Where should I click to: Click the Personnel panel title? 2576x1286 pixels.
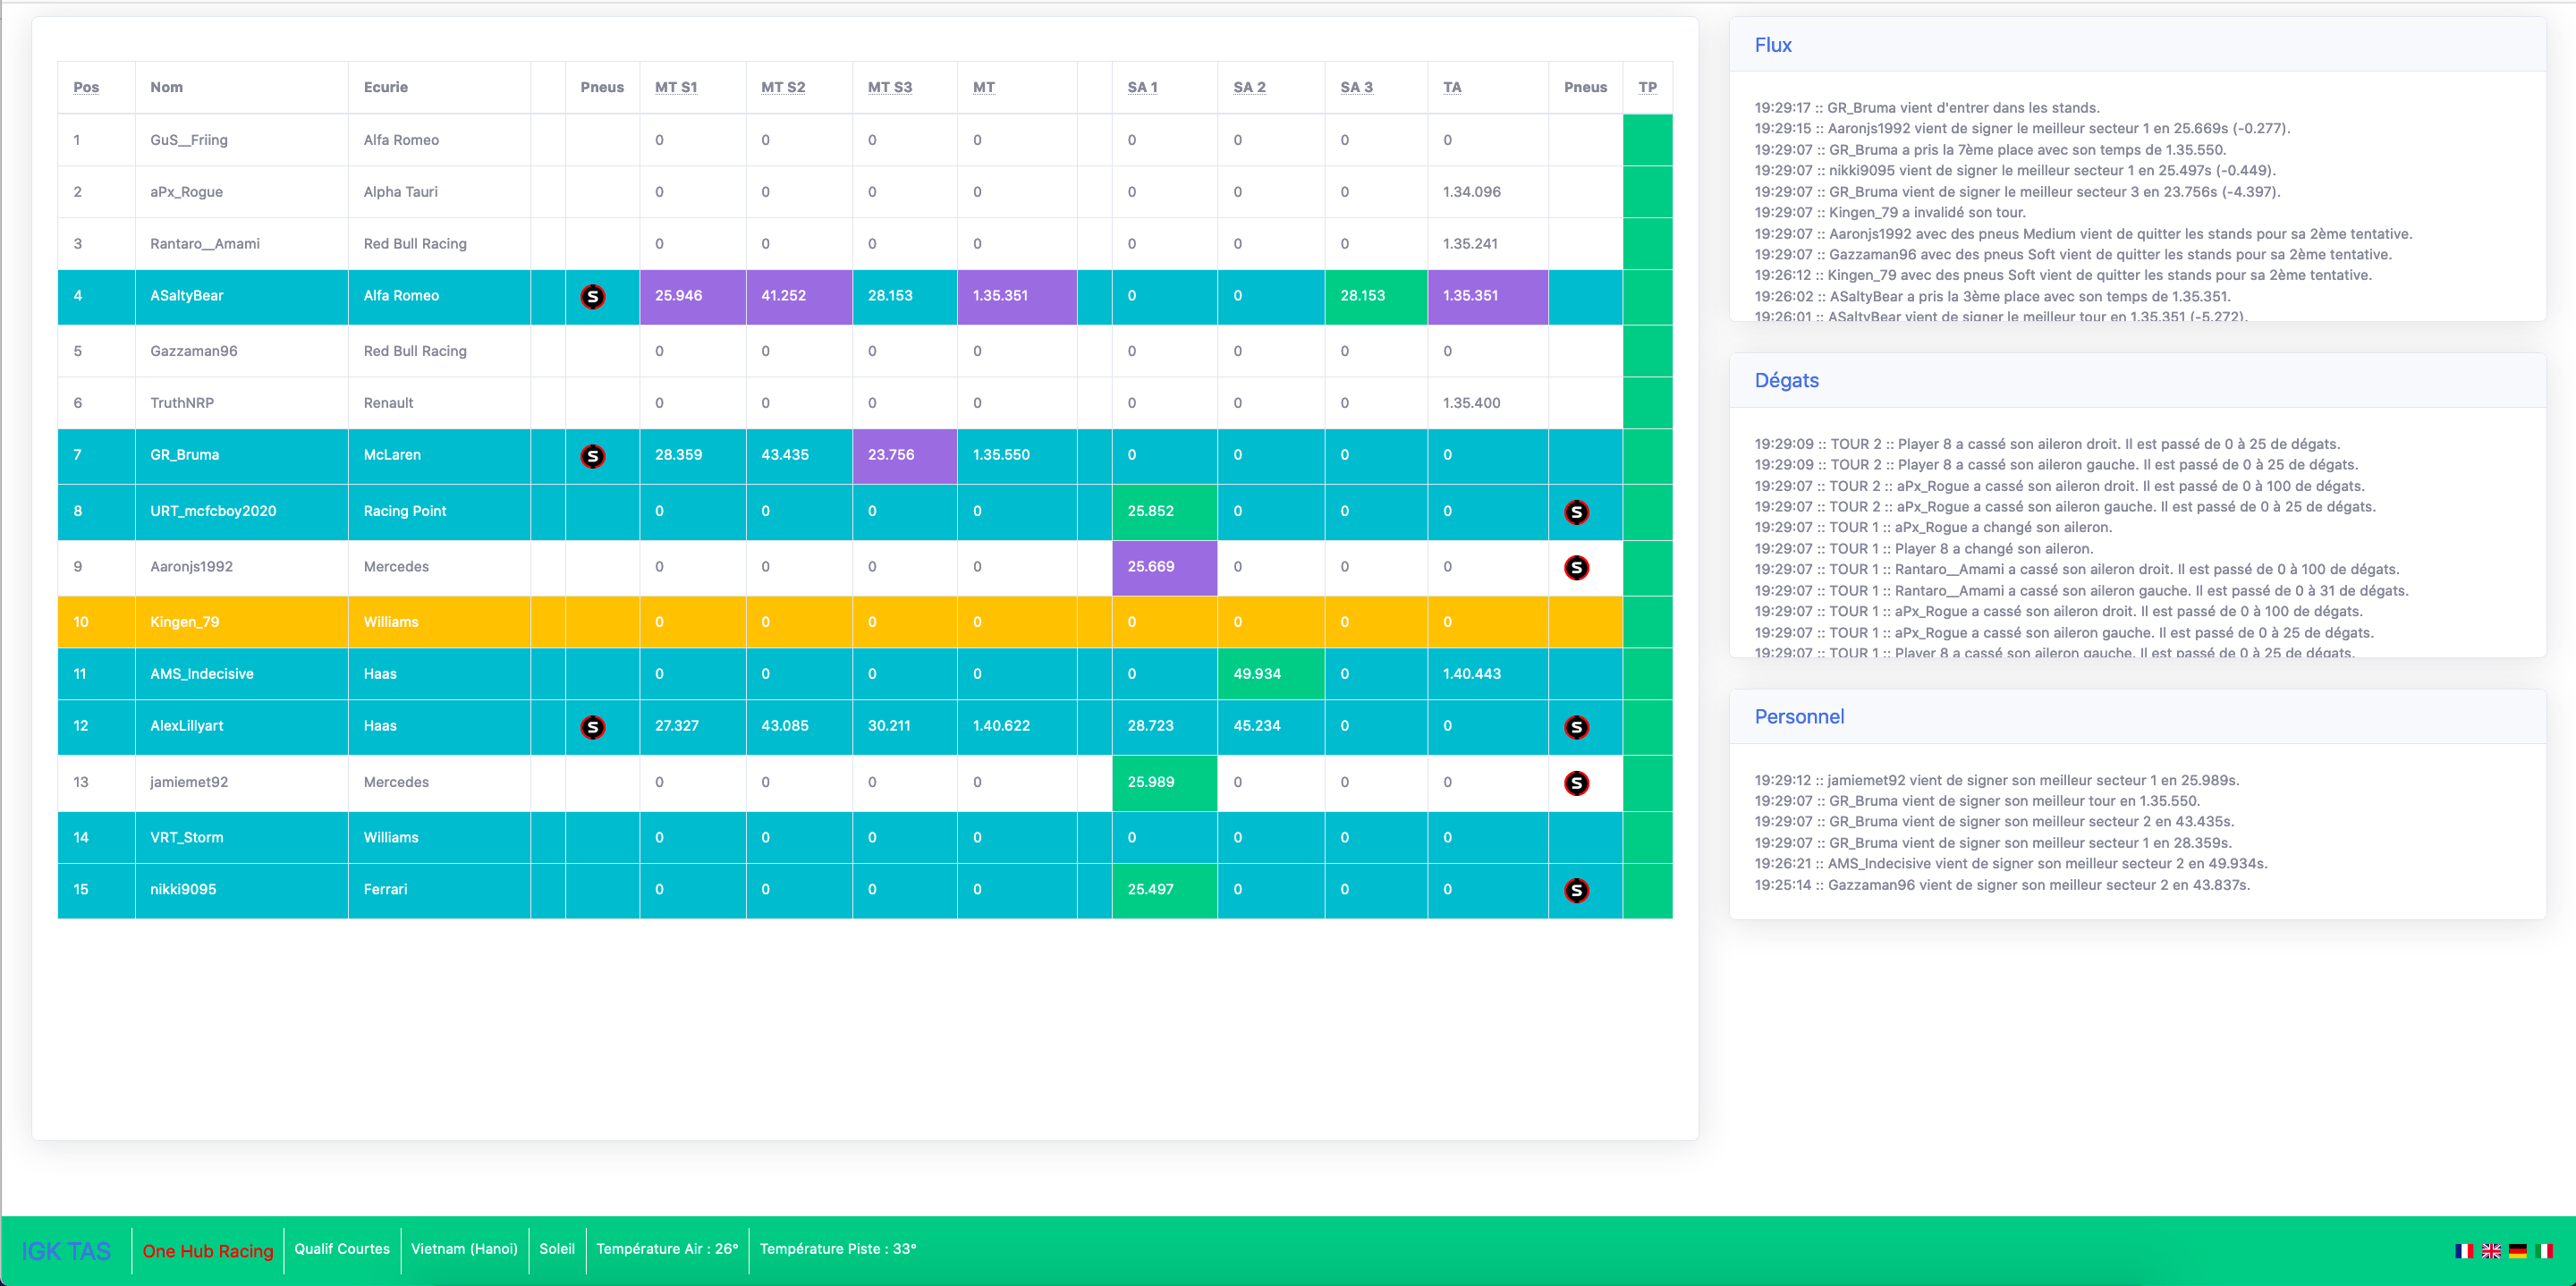pyautogui.click(x=1799, y=716)
